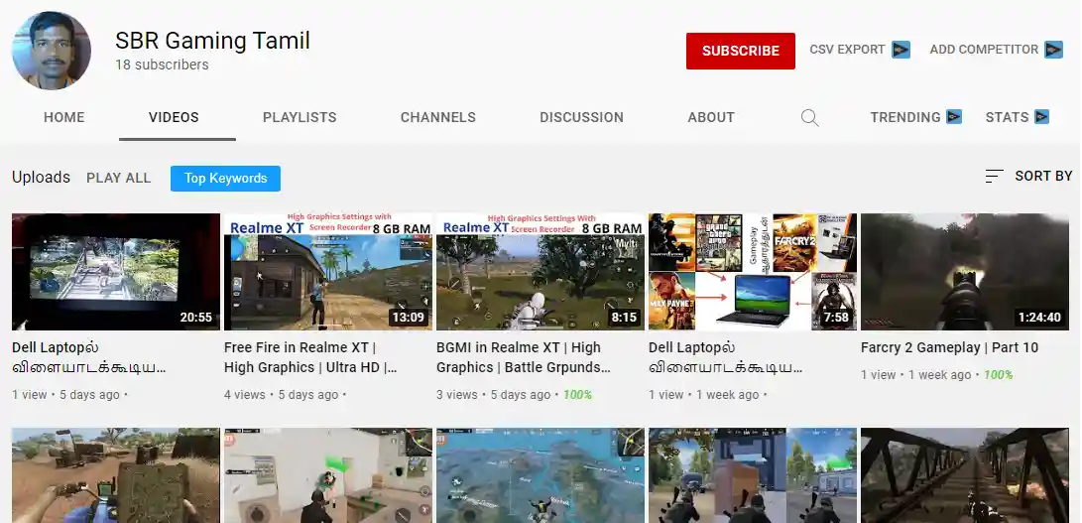Open the TRENDING tab
This screenshot has width=1082, height=523.
905,117
